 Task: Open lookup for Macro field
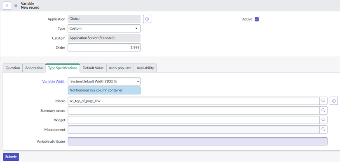323,101
